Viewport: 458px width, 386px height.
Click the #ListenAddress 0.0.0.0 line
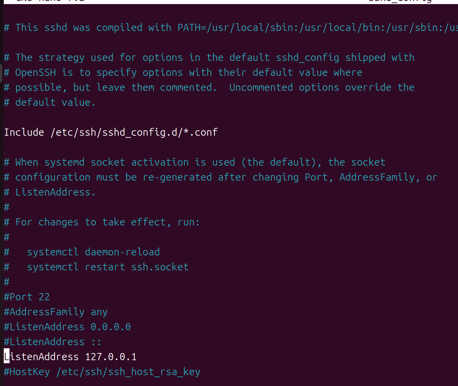pos(67,327)
